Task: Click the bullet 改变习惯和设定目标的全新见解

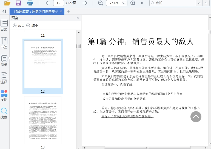Action: click(x=124, y=99)
